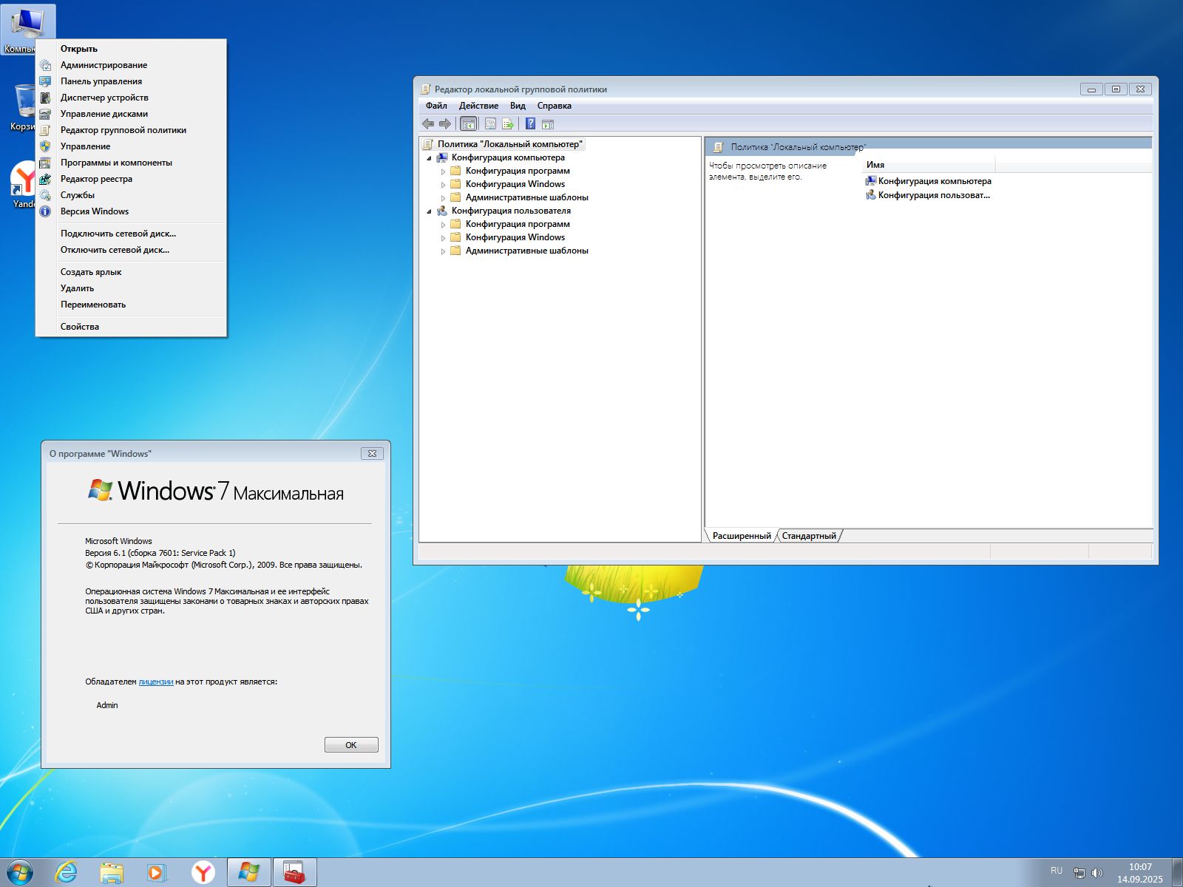Open the Справка menu
1183x887 pixels.
555,106
